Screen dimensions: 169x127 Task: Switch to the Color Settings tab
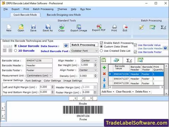click(52, 81)
